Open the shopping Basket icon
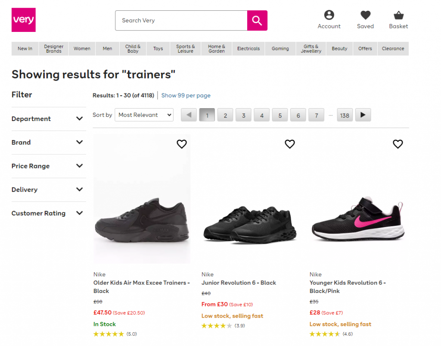 (398, 16)
